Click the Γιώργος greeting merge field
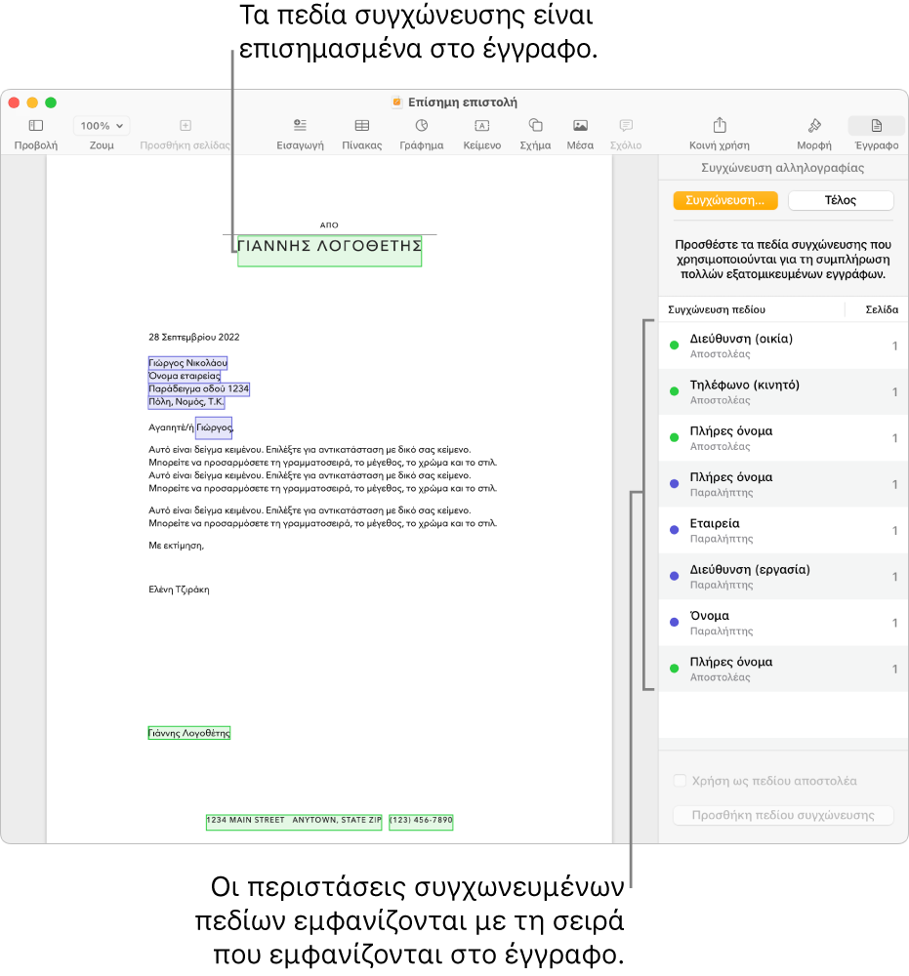This screenshot has width=909, height=976. tap(214, 427)
